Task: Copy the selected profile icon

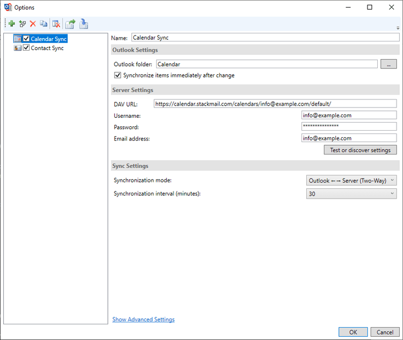Action: tap(44, 24)
